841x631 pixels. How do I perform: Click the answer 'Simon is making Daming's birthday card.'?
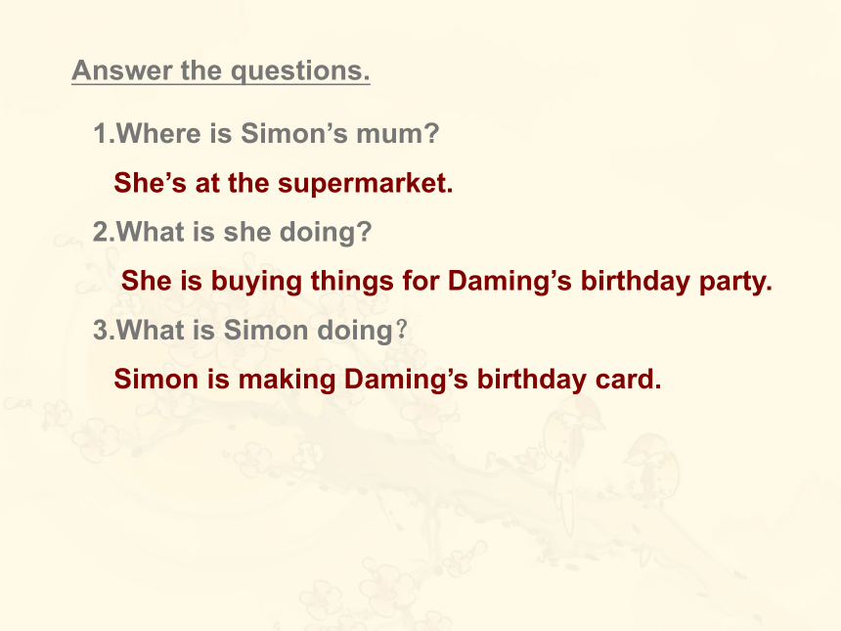point(387,380)
